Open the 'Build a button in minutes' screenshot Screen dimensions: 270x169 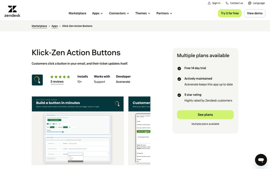click(78, 131)
